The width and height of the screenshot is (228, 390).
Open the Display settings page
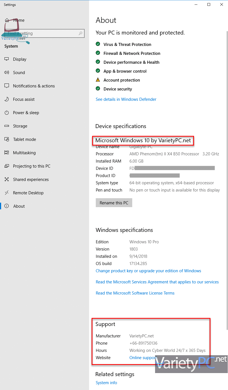click(45, 59)
